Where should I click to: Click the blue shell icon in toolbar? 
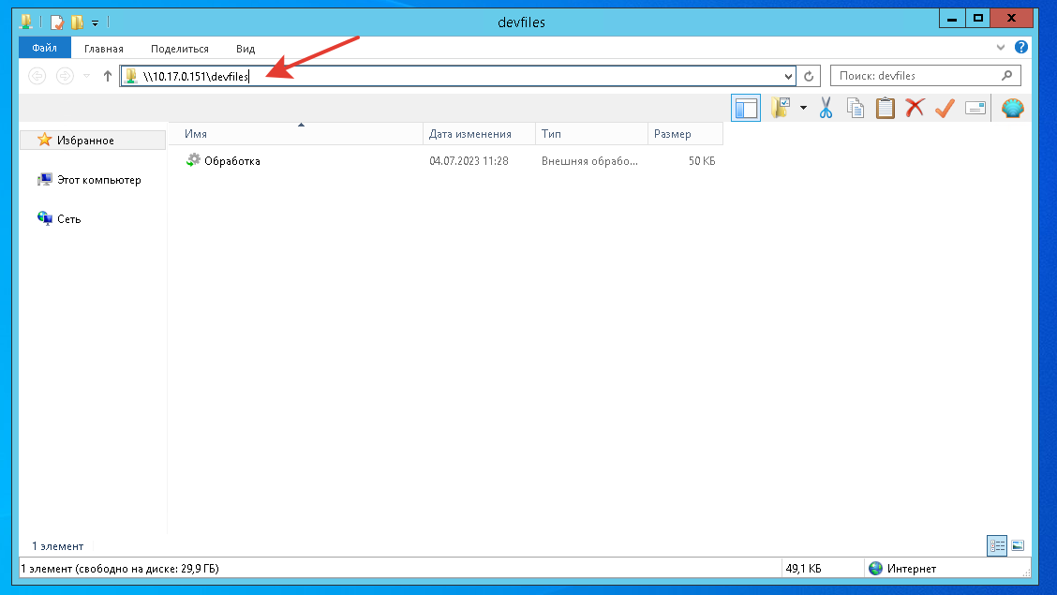(x=1013, y=108)
